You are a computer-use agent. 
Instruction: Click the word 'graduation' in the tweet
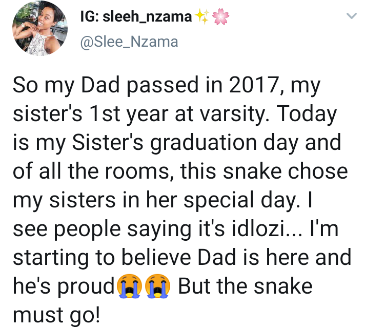[x=203, y=143]
